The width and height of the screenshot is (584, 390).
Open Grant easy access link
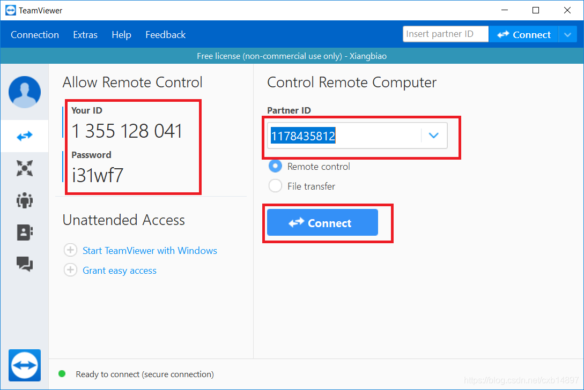(120, 271)
